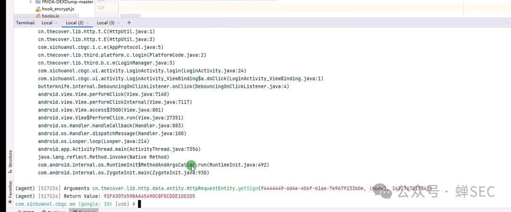The height and width of the screenshot is (212, 511).
Task: Click the DebouncingOnClickListener.onClick line
Action: click(163, 86)
